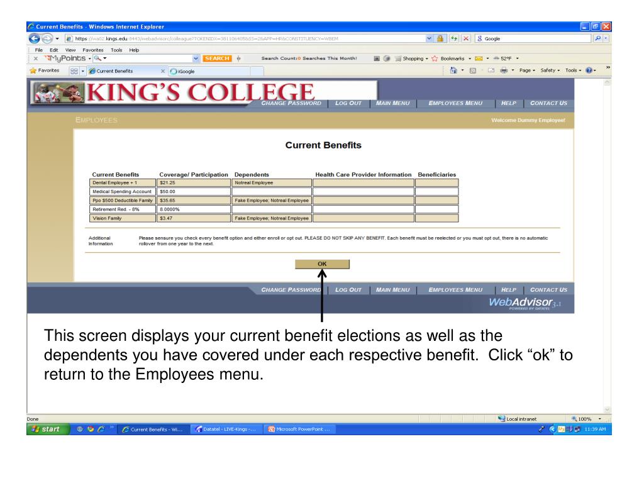Open the Tools dropdown in command bar
This screenshot has width=644, height=483.
[x=573, y=70]
